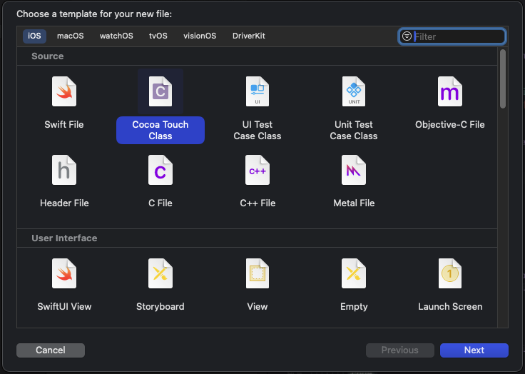Viewport: 525px width, 374px height.
Task: Click the "Cocoa Touch Class" label
Action: point(160,130)
